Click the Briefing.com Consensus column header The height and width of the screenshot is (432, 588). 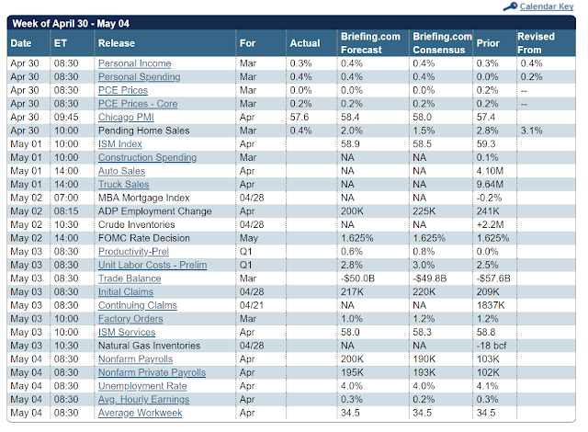[x=442, y=43]
